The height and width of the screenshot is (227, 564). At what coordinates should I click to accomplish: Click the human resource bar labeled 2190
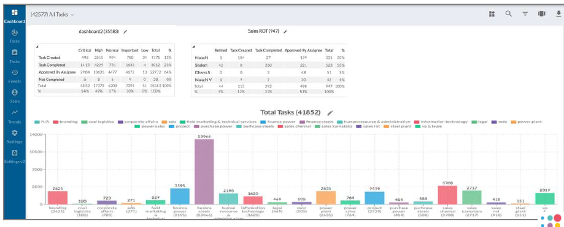pos(228,199)
